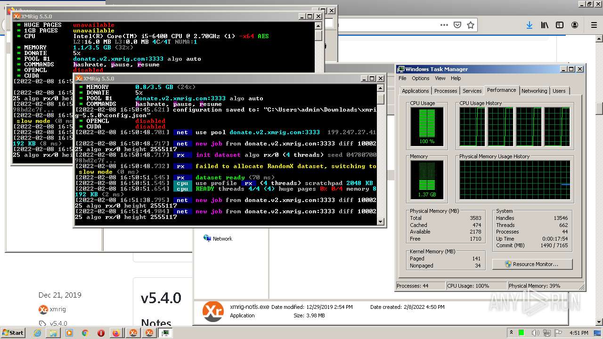The height and width of the screenshot is (339, 603).
Task: Click 'Date created: 2/8/2022 4:50 PM' text
Action: [x=407, y=307]
